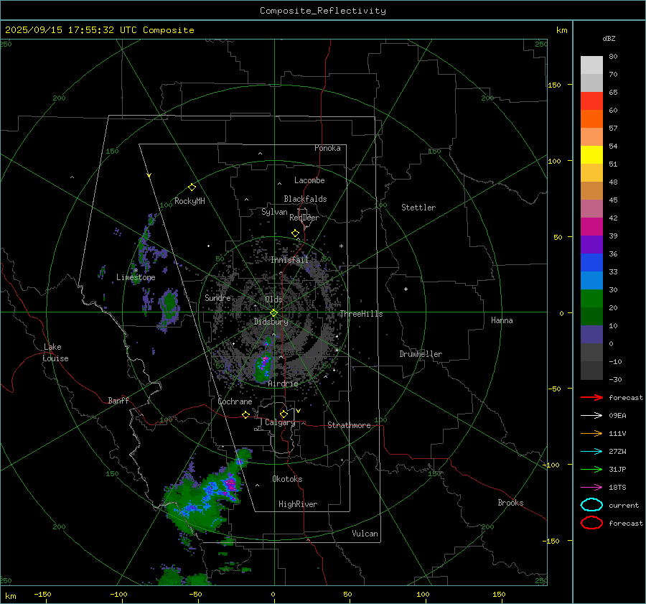Click the red 'forecast' ellipse legend icon
Screen dimensions: 646x604
pos(591,523)
